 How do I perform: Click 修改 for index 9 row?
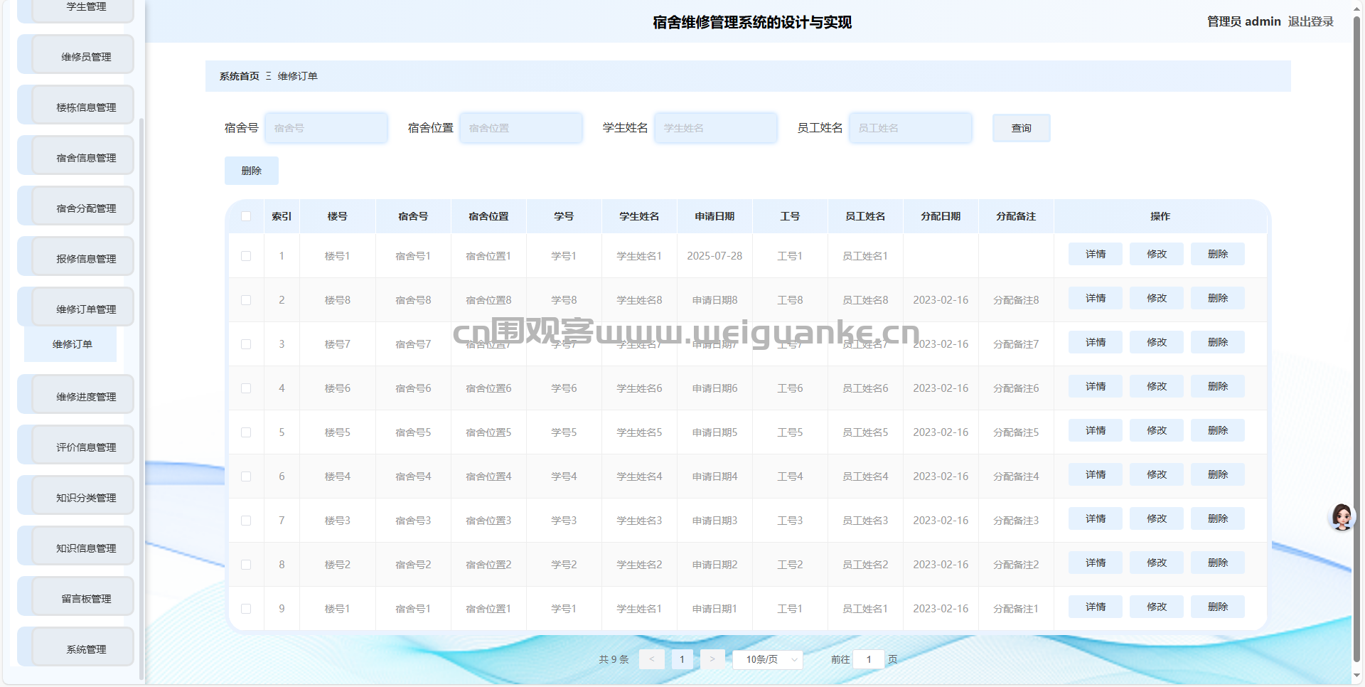(x=1157, y=607)
